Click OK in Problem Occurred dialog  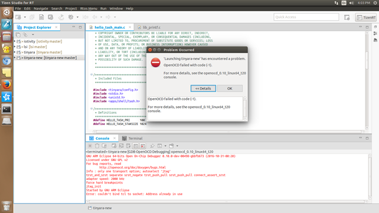point(230,89)
